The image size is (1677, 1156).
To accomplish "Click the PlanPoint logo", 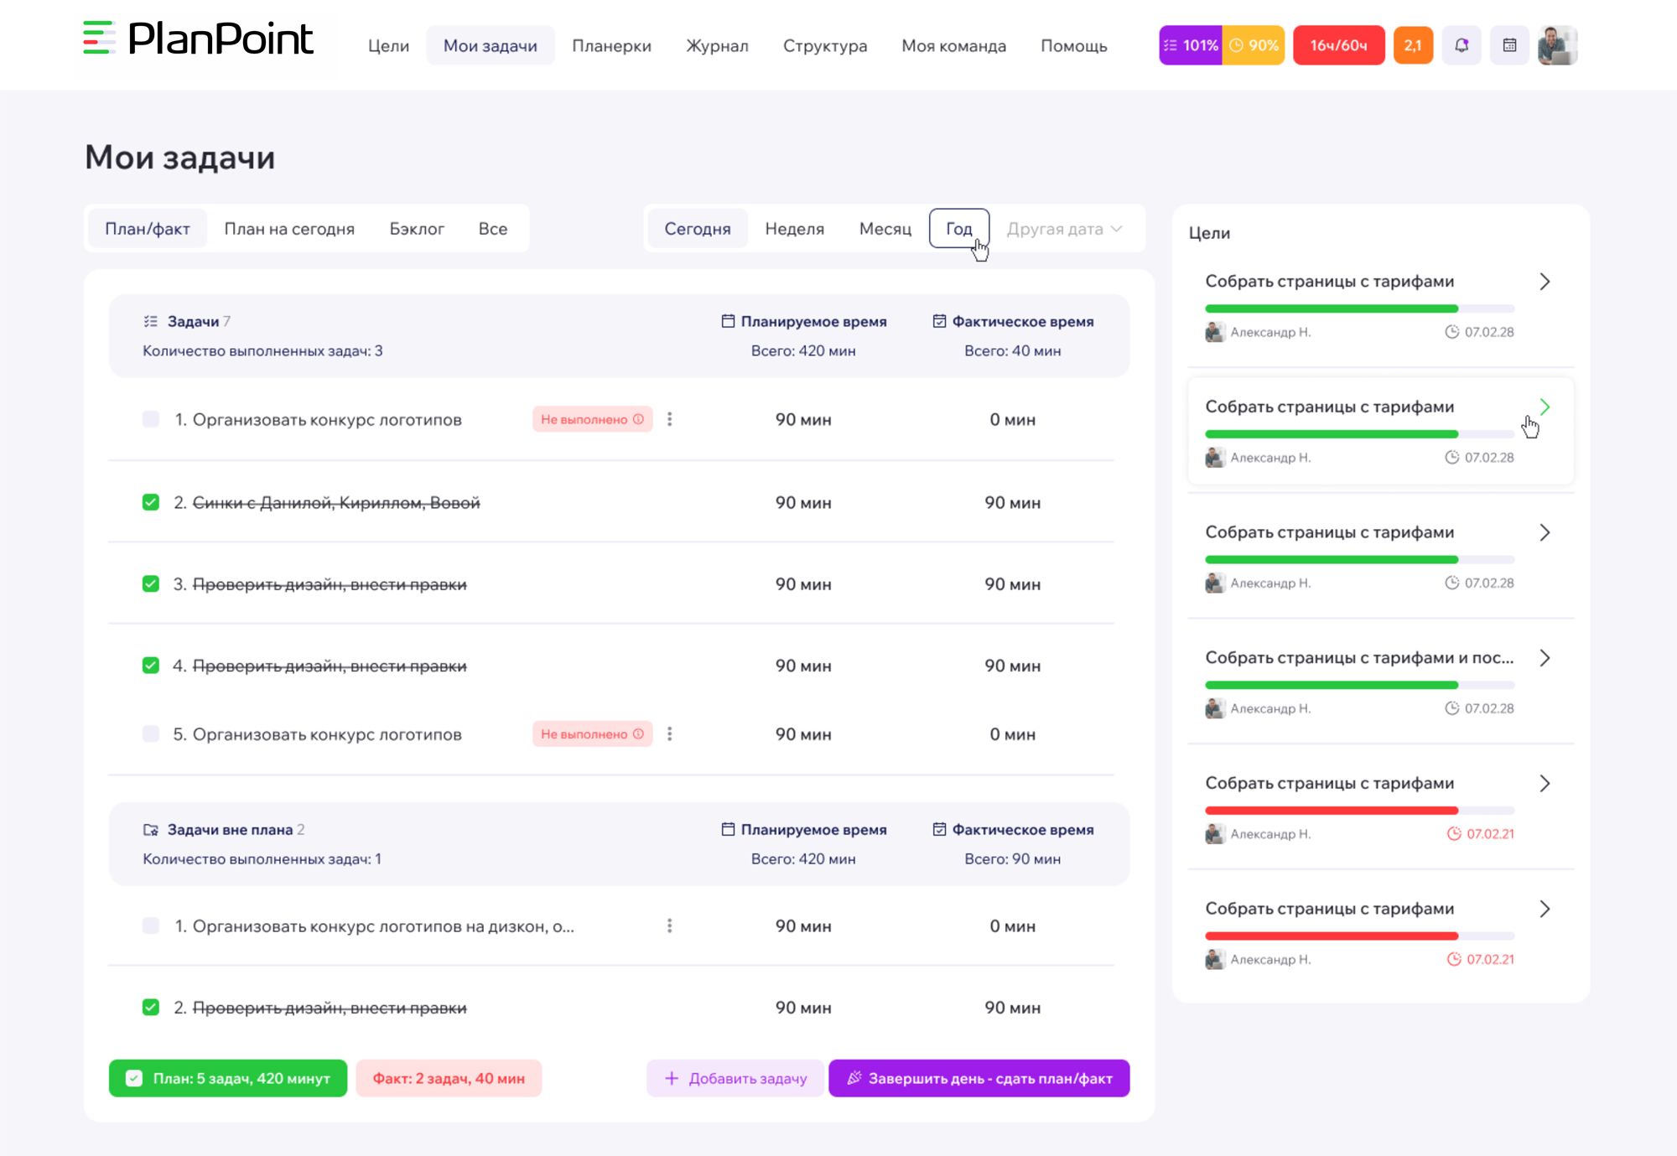I will [200, 39].
